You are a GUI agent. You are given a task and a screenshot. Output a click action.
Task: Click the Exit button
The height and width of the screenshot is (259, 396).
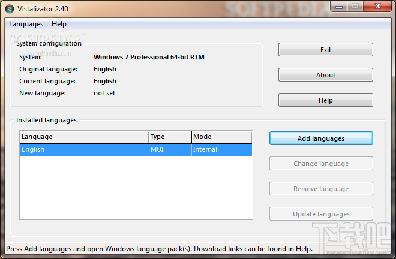coord(326,50)
